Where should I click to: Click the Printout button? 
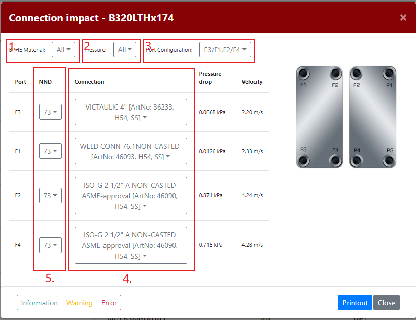(x=355, y=302)
